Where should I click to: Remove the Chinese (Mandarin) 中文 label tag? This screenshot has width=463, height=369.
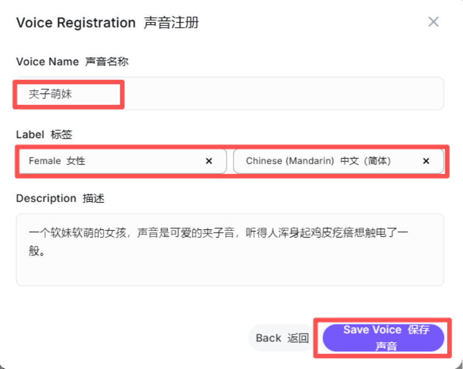click(x=426, y=161)
